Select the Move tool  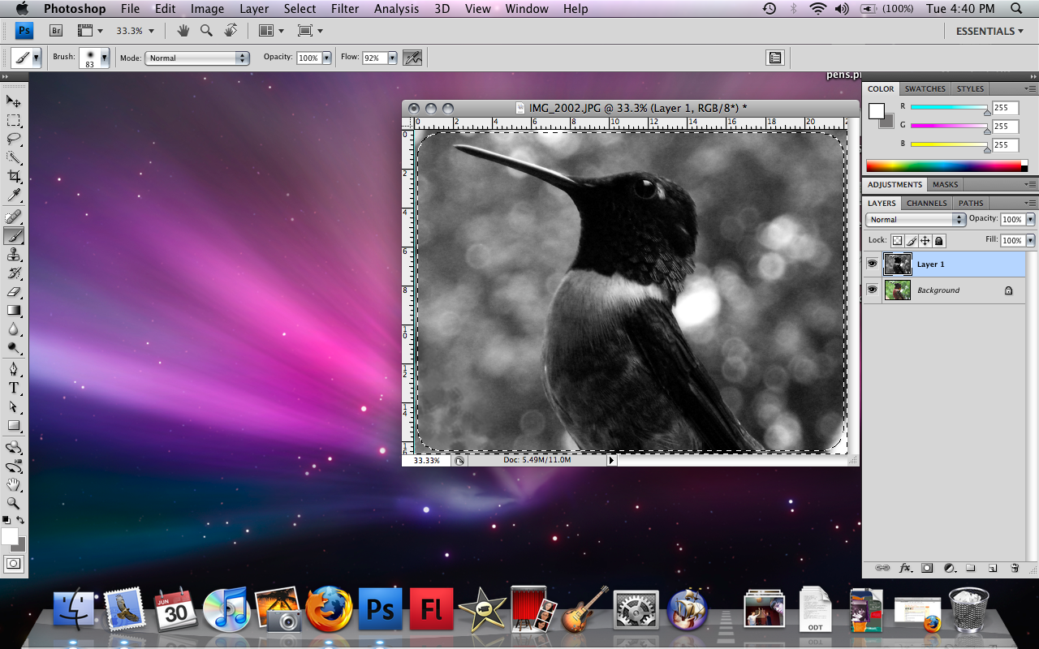pos(14,101)
